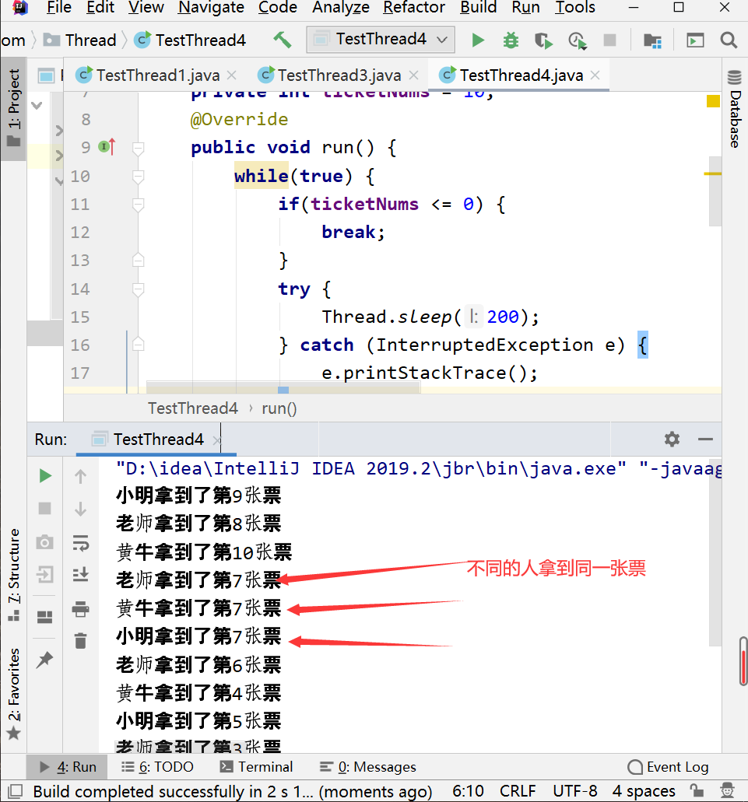
Task: Change UTF-8 file encoding
Action: [x=574, y=791]
